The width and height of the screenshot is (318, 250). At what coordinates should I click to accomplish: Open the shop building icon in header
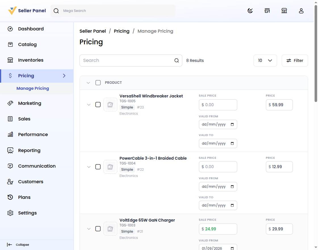[284, 11]
